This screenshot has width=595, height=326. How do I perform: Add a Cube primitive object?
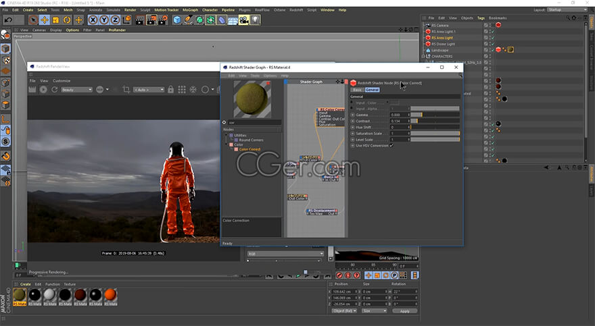tap(177, 20)
